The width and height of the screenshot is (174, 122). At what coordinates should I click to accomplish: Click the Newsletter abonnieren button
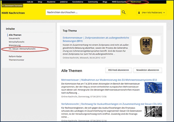pyautogui.click(x=148, y=70)
